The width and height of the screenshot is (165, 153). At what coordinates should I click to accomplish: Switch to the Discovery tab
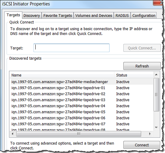coord(32,15)
